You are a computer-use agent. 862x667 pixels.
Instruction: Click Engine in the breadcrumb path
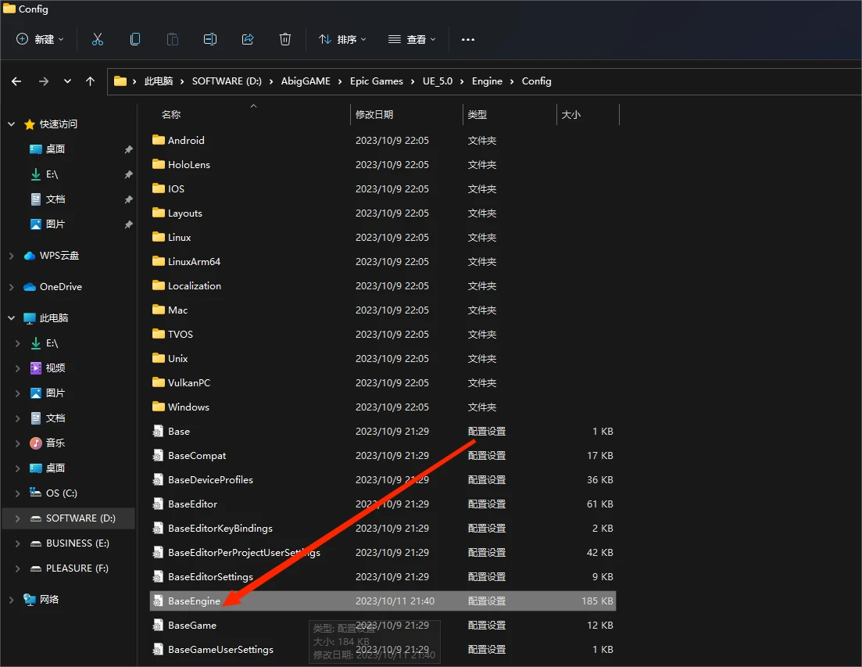(x=487, y=81)
